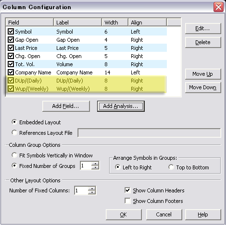Uncheck the Symbol field checkbox
Viewport: 226px width, 225px height.
(11, 31)
